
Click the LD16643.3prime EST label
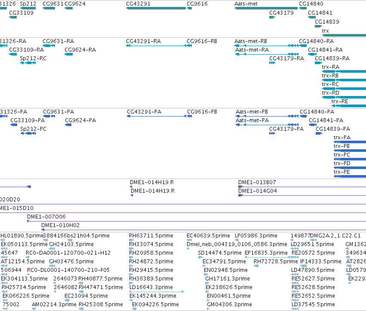(151, 287)
